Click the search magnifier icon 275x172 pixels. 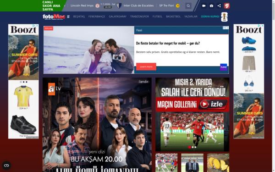coord(188,6)
